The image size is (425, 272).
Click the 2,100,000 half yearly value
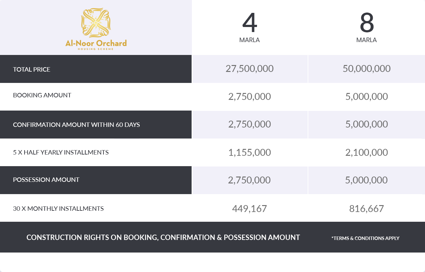(366, 153)
